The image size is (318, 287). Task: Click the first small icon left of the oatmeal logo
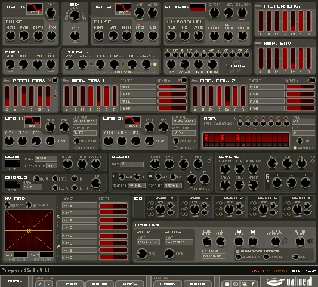coord(227,284)
